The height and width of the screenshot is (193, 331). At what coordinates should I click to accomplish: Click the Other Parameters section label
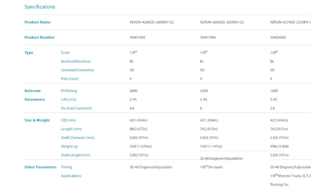(40, 167)
